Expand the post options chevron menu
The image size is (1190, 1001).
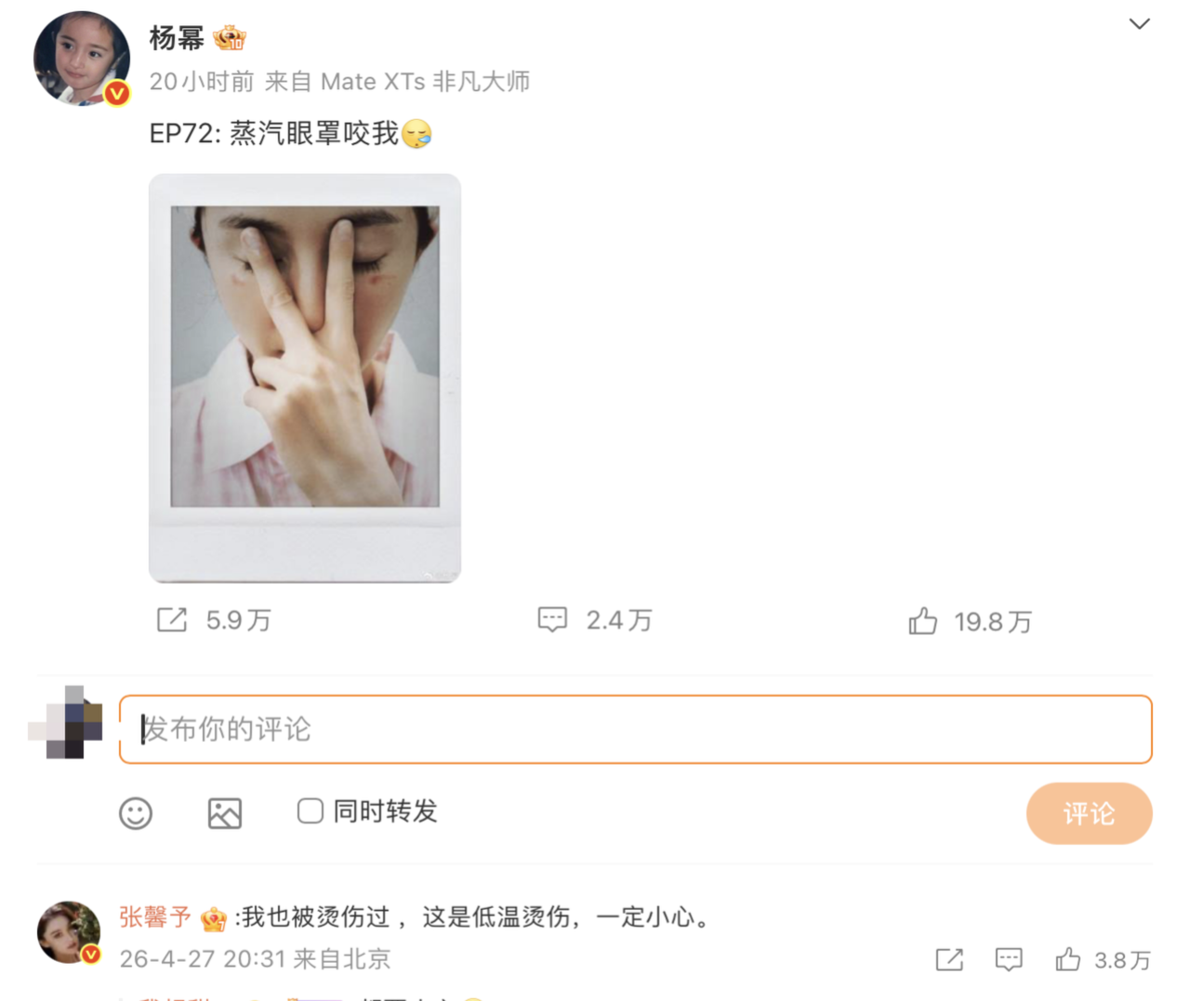tap(1139, 24)
